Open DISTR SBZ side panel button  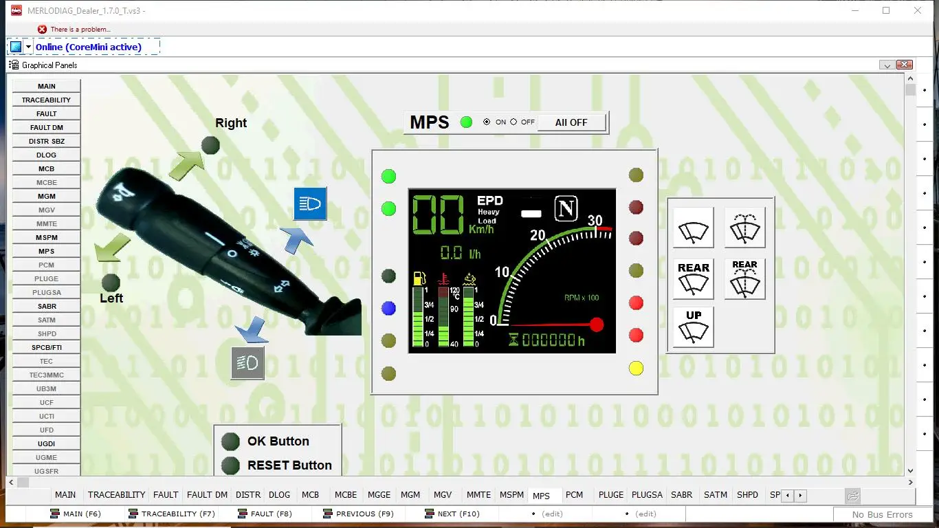coord(47,141)
